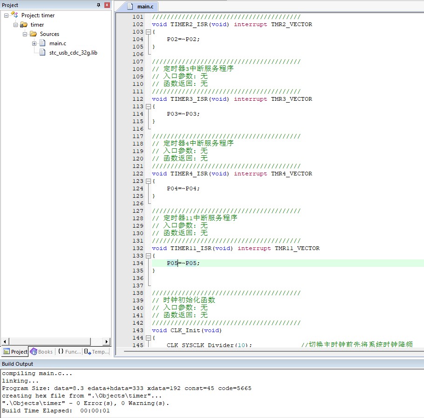424x418 pixels.
Task: Click TIMER2_ISR in the line 102 declaration
Action: 189,24
